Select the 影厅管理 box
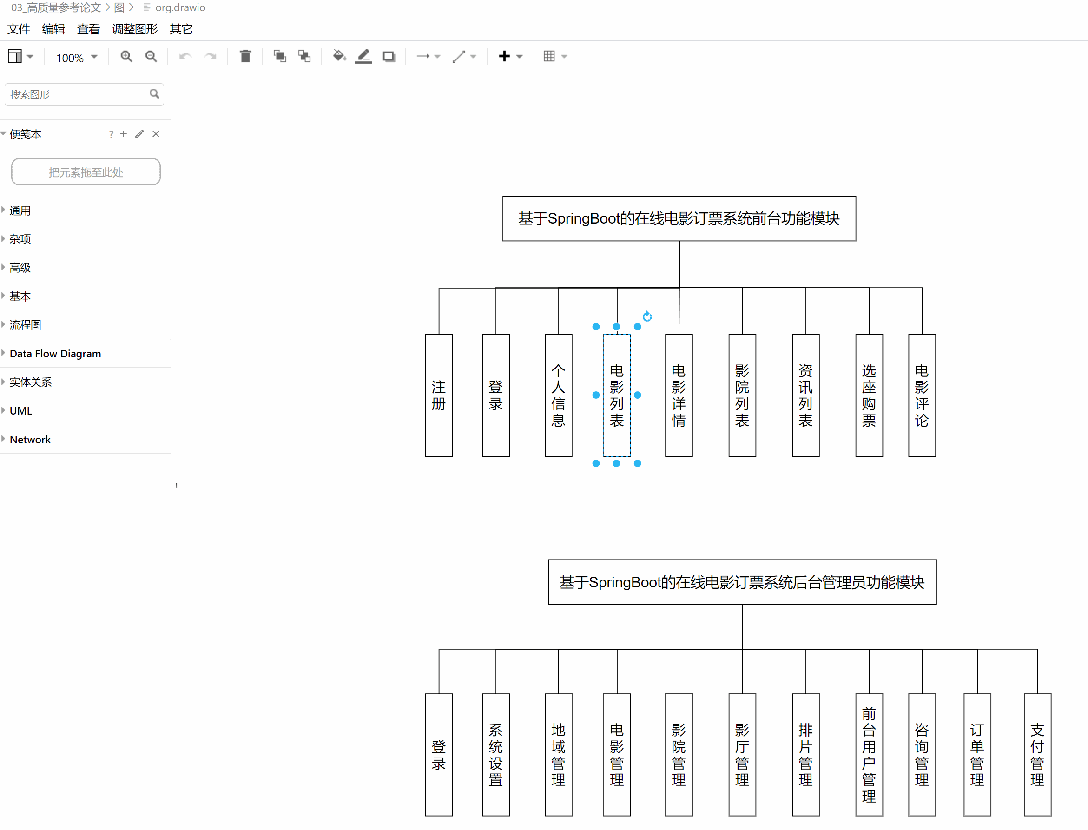 [742, 755]
